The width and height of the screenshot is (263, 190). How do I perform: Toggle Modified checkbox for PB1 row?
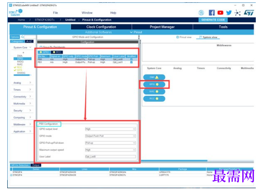point(131,62)
